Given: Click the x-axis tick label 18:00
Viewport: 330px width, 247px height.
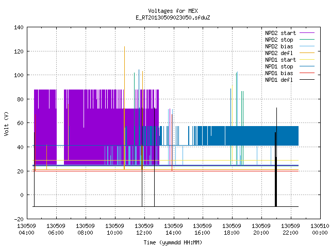Looking at the screenshot, I should (232, 233).
